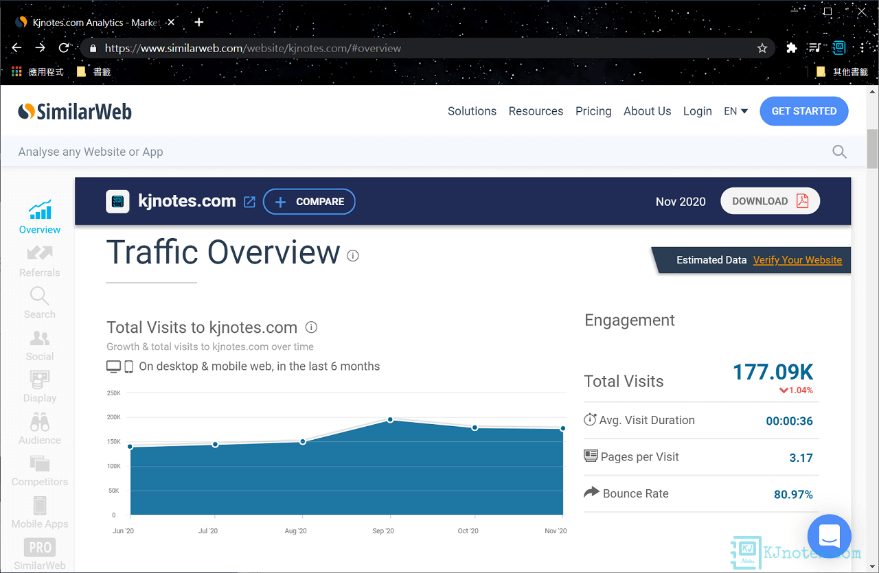The image size is (879, 573).
Task: Click the Nov '20 chart data point
Action: click(x=562, y=429)
